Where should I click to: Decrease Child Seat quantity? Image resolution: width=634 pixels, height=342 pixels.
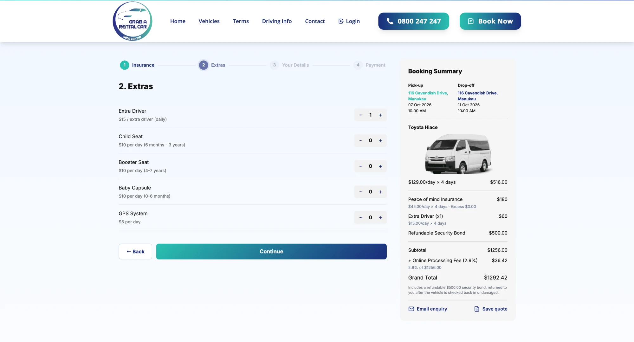pos(360,140)
